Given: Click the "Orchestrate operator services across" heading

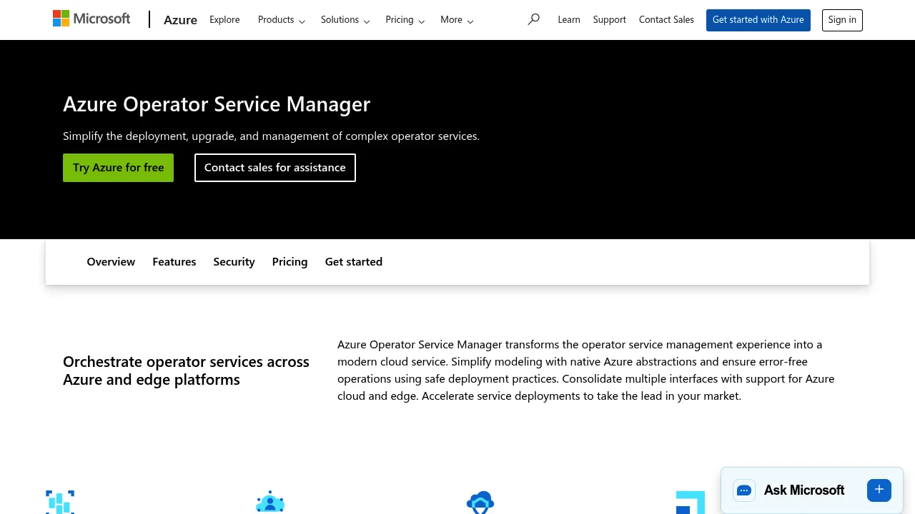Looking at the screenshot, I should (186, 371).
